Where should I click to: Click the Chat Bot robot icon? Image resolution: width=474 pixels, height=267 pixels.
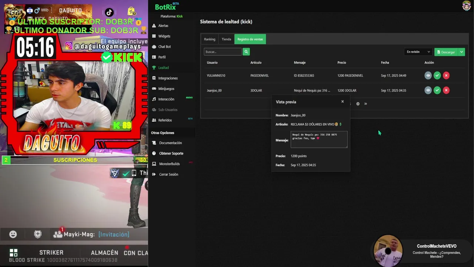[x=154, y=47]
